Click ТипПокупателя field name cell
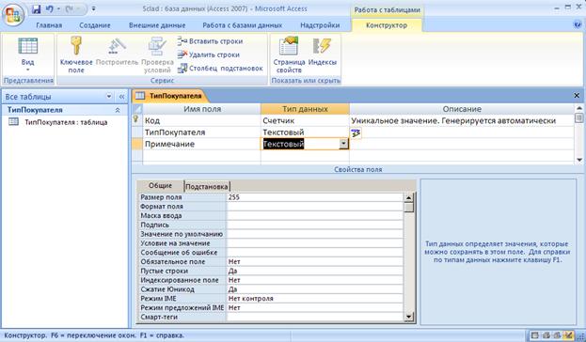 pos(202,132)
